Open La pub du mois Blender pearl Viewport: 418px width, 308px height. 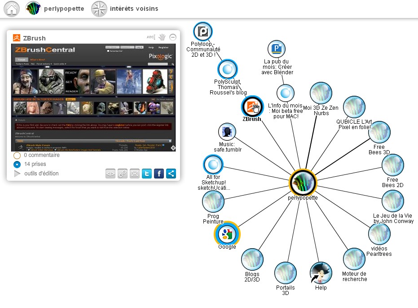coord(277,49)
